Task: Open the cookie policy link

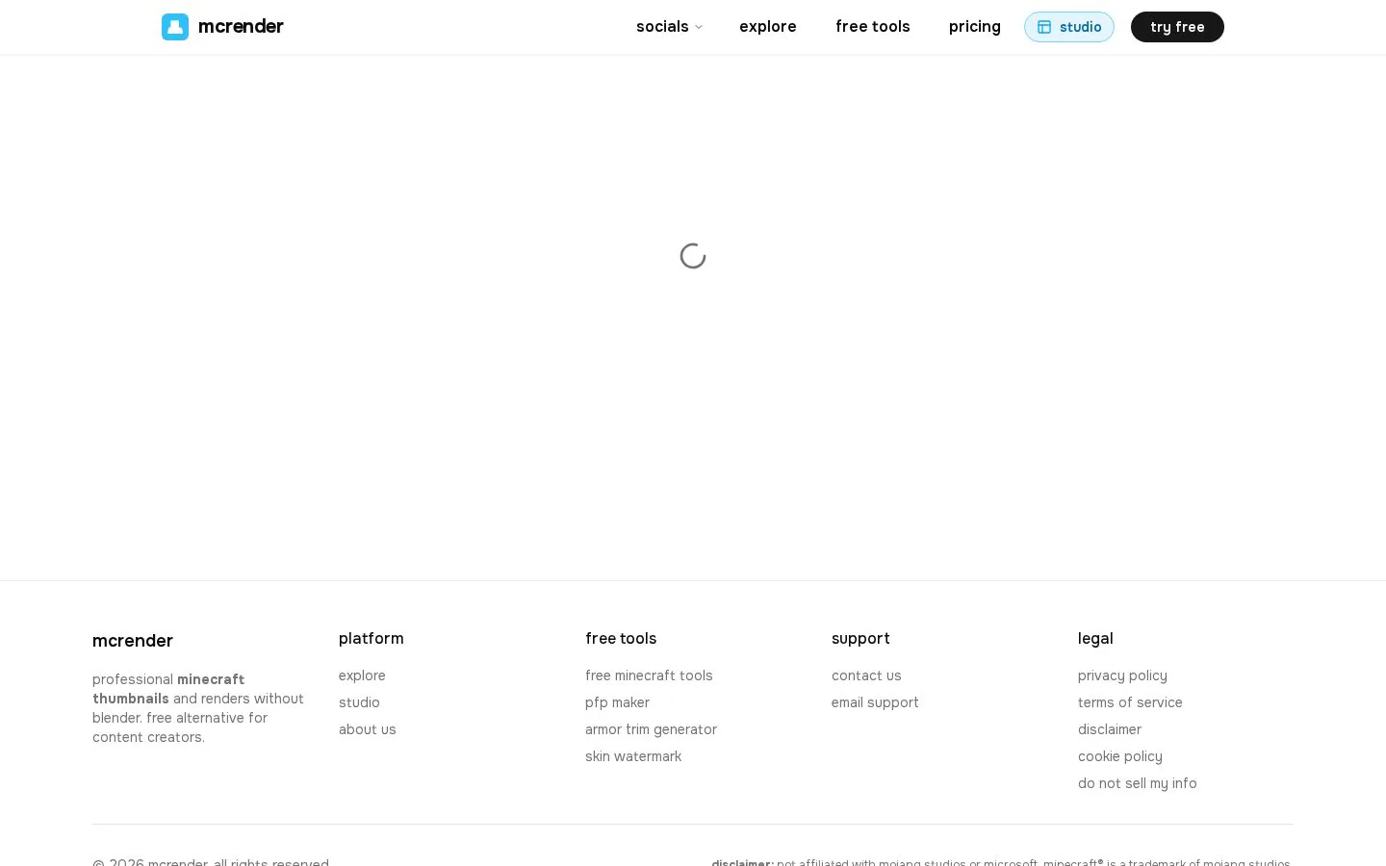Action: pyautogui.click(x=1120, y=756)
